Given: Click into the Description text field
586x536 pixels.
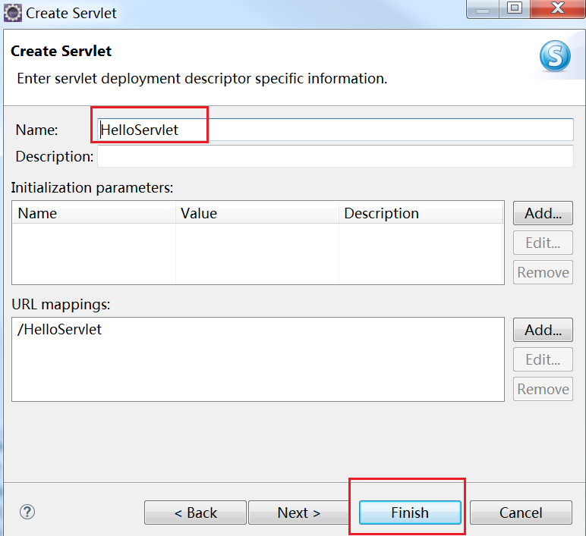Looking at the screenshot, I should click(x=334, y=156).
